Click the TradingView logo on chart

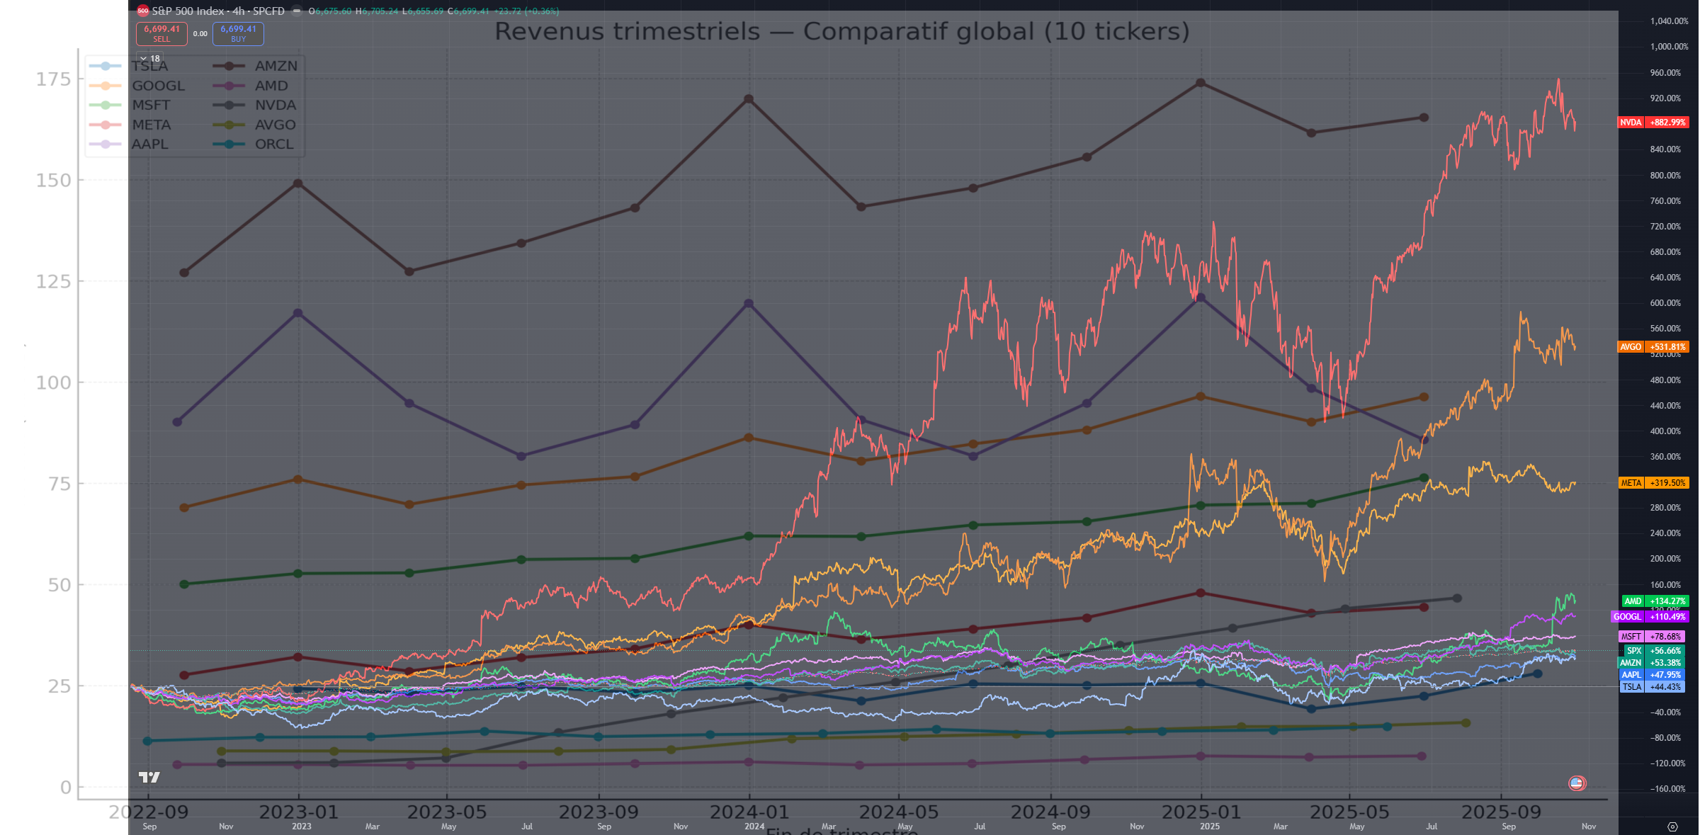[149, 778]
